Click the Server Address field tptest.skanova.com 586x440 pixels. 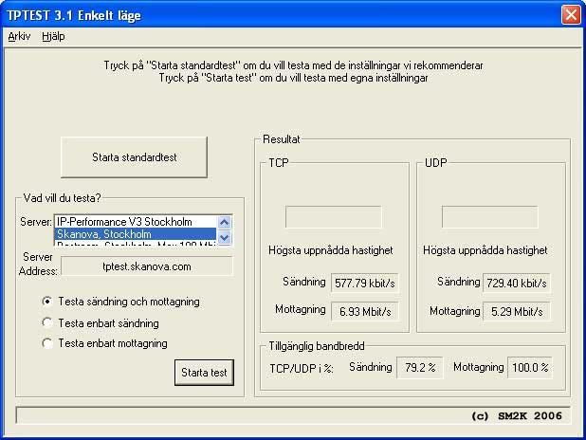pyautogui.click(x=147, y=266)
